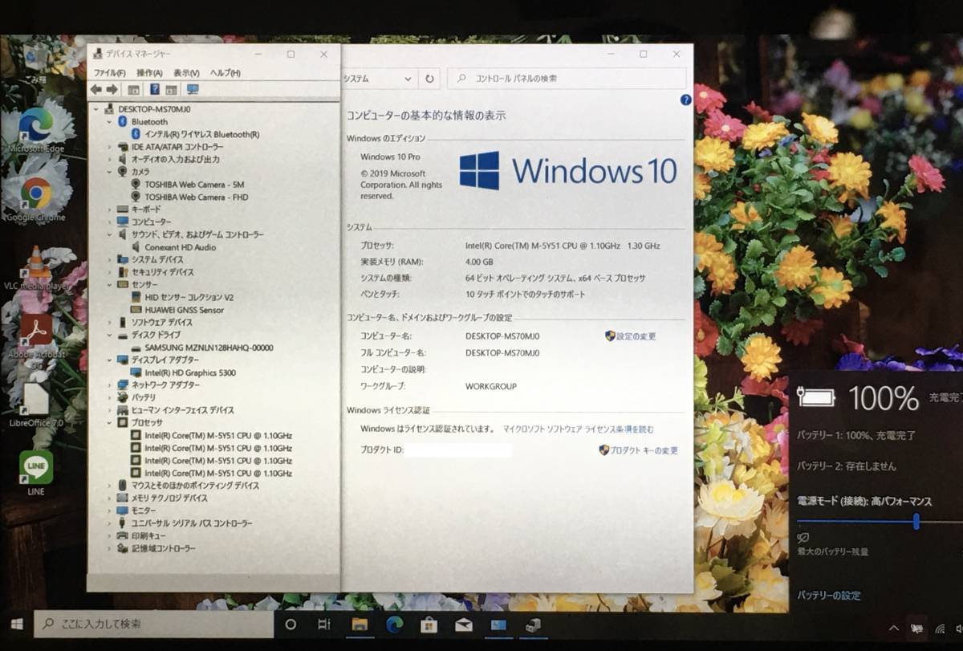The width and height of the screenshot is (963, 651).
Task: Click the Back arrow in Device Manager toolbar
Action: tap(96, 90)
